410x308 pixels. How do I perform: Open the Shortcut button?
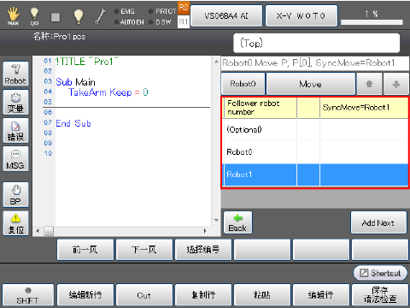[380, 273]
